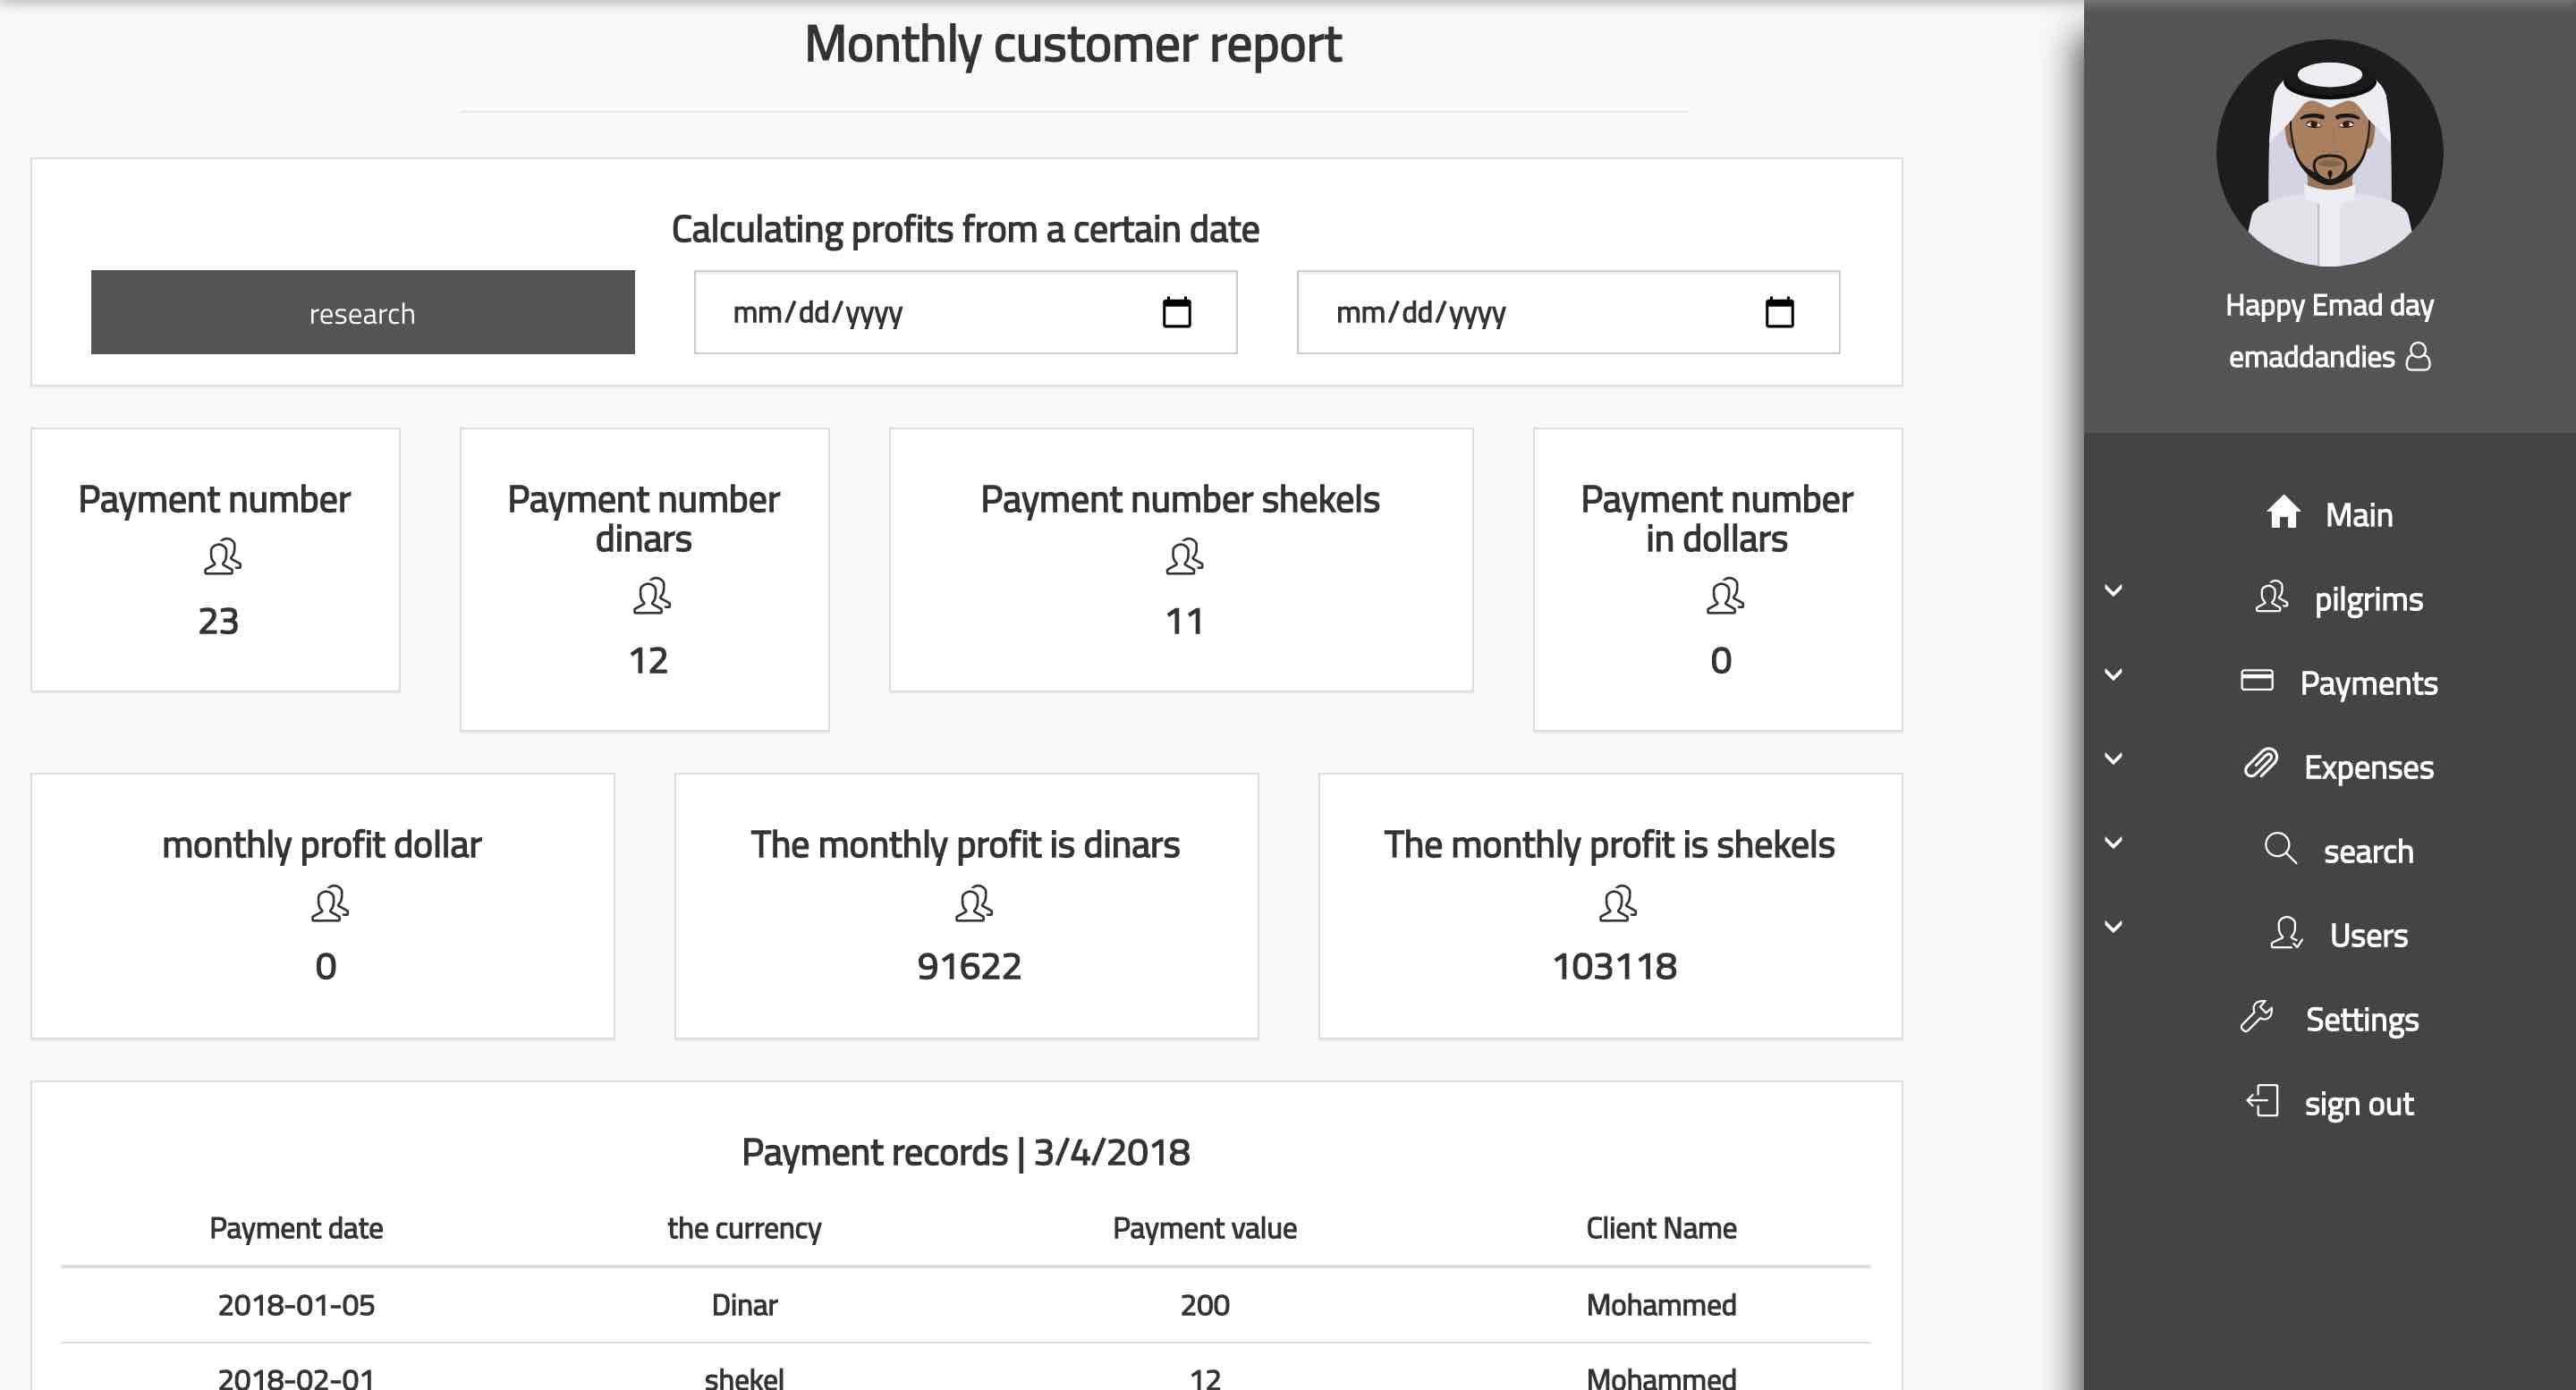
Task: Click the sign out door icon
Action: pos(2262,1102)
